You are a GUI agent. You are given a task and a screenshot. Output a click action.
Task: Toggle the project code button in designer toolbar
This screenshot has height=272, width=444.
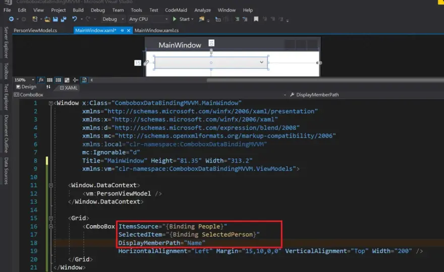coord(84,80)
